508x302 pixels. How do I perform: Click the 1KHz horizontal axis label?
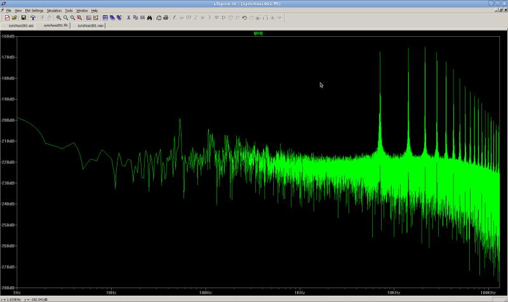click(x=299, y=292)
